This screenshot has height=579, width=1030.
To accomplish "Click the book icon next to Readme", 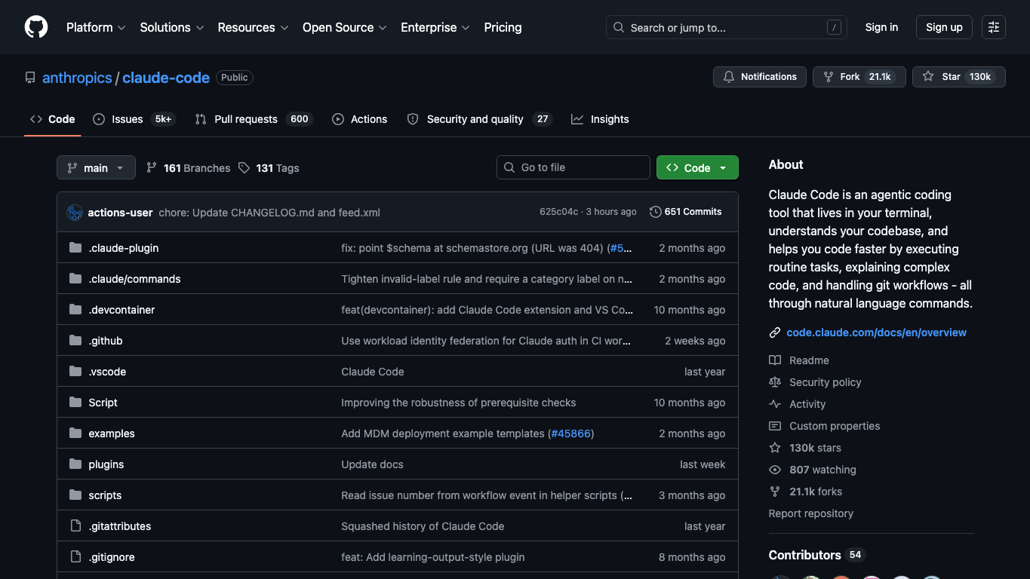I will coord(775,360).
